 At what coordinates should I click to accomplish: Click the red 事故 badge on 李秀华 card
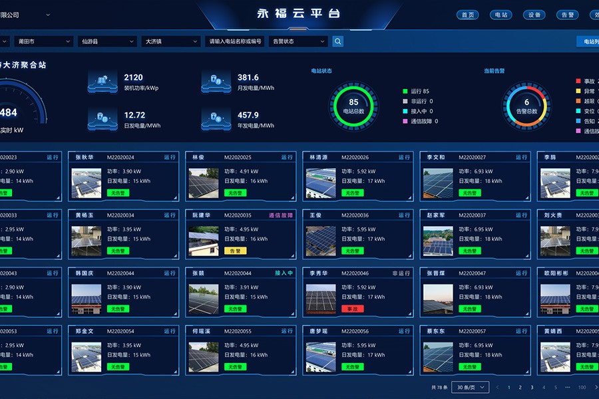[353, 309]
